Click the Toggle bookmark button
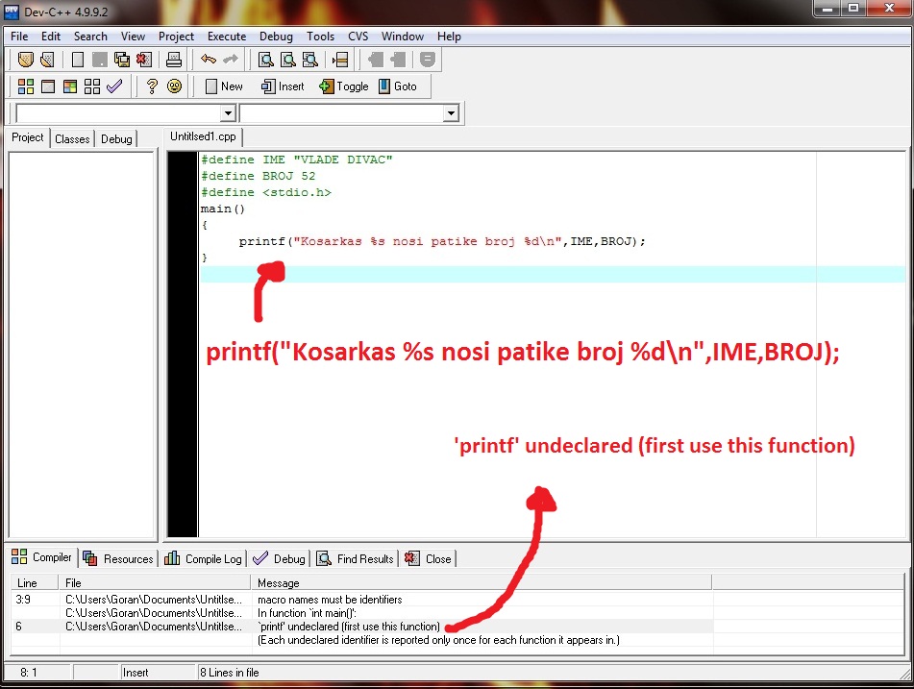The image size is (914, 689). tap(344, 86)
